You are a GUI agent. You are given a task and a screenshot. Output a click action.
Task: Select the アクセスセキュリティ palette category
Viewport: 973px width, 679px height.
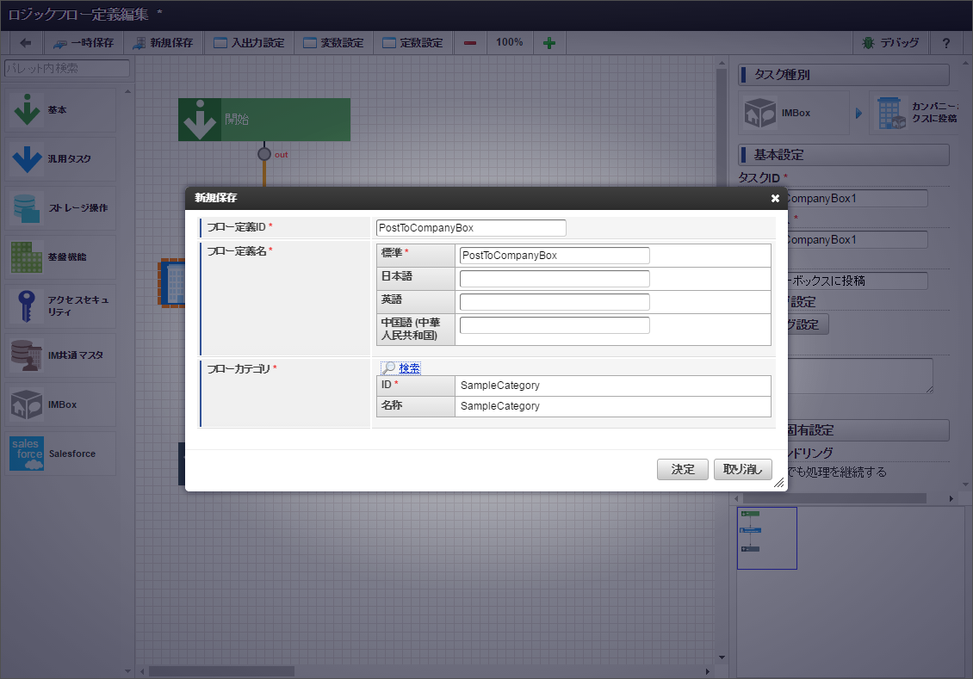[60, 306]
